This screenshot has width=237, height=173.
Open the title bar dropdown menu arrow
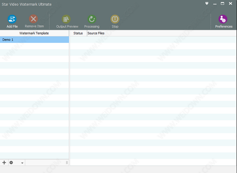pyautogui.click(x=207, y=4)
